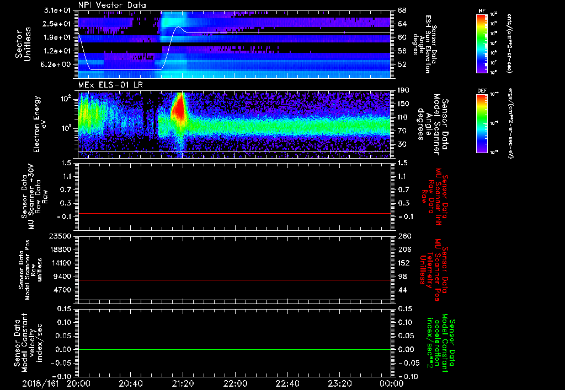Click the 9400 scanner position tick
565x390 pixels.
coord(62,277)
